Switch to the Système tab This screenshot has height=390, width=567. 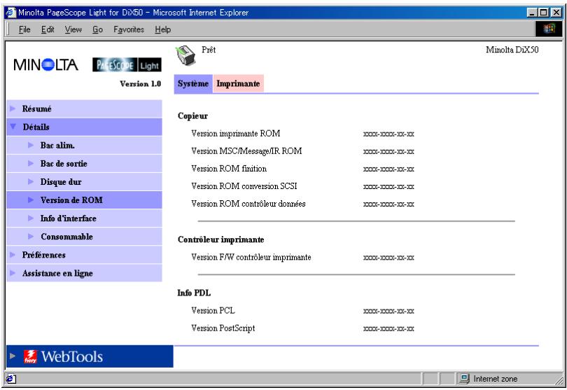pos(193,83)
